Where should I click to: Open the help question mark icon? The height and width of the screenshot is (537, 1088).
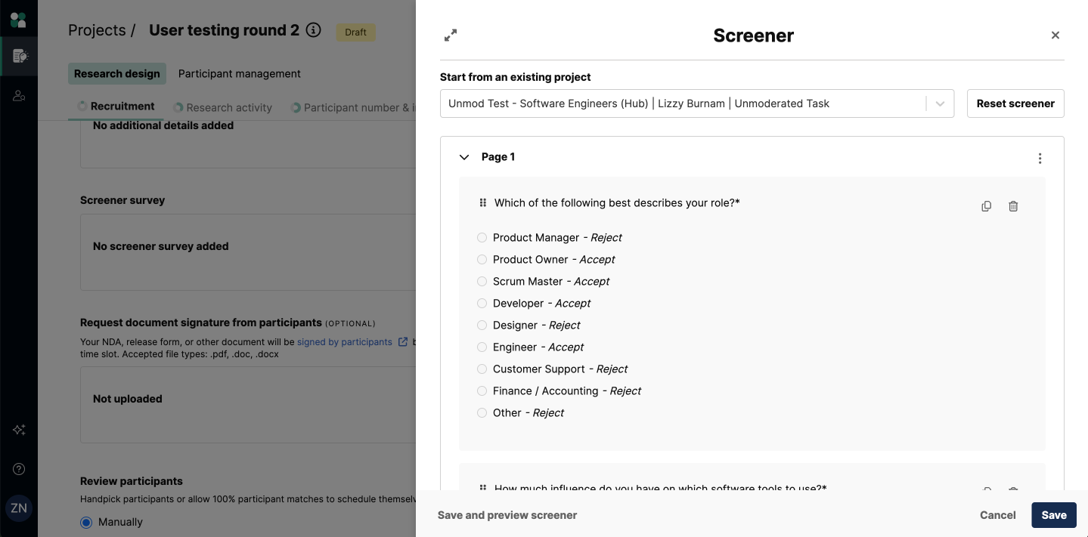[x=19, y=469]
